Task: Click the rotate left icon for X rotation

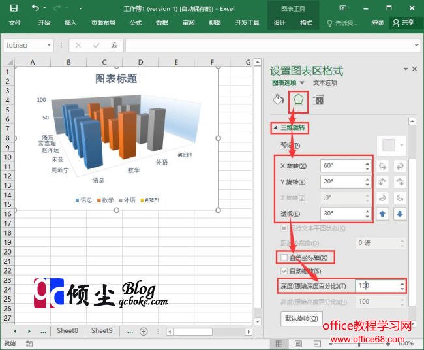Action: [382, 166]
